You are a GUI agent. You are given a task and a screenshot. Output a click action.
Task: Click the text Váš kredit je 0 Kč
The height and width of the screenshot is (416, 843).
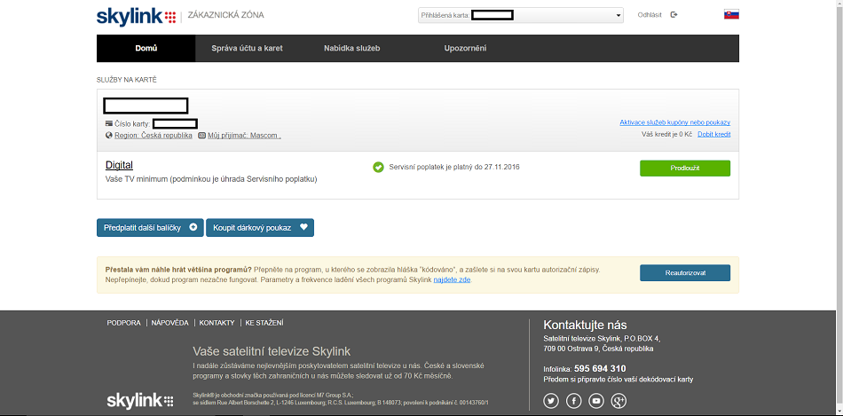666,134
